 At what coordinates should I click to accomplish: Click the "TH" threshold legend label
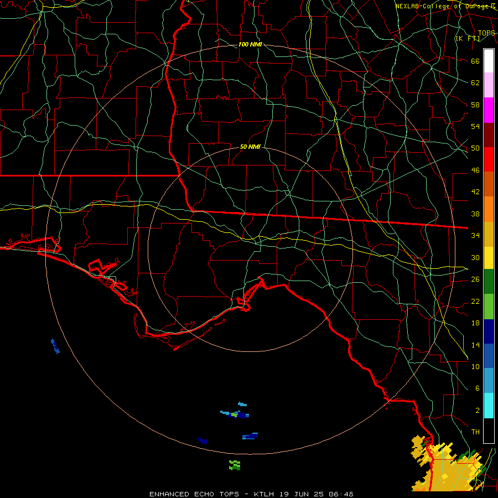pyautogui.click(x=475, y=432)
